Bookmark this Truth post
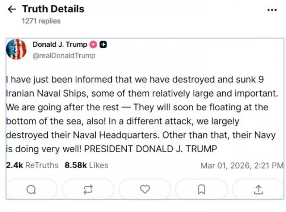Image resolution: width=286 pixels, height=212 pixels. tap(201, 189)
